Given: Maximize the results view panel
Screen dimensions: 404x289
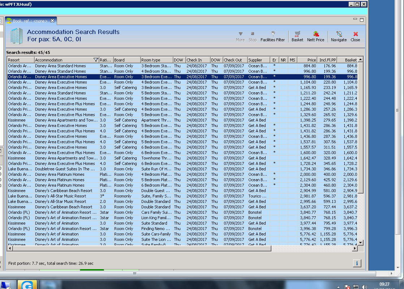Looking at the screenshot, I should pyautogui.click(x=362, y=20).
